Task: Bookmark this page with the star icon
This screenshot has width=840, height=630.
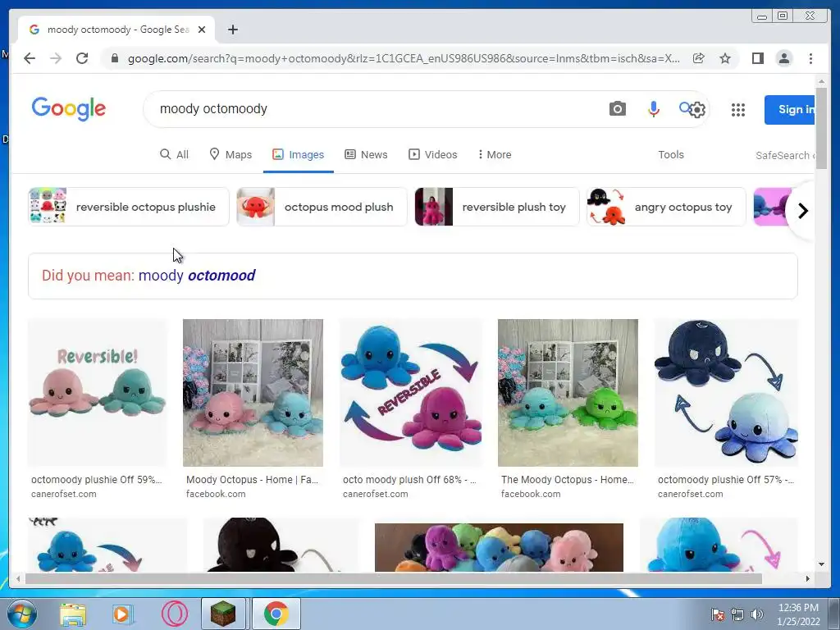Action: [x=725, y=58]
